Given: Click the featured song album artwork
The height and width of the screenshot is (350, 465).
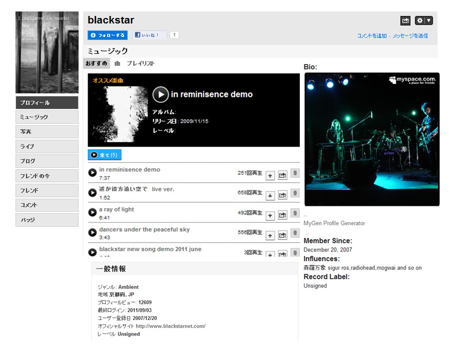Looking at the screenshot, I should 120,114.
